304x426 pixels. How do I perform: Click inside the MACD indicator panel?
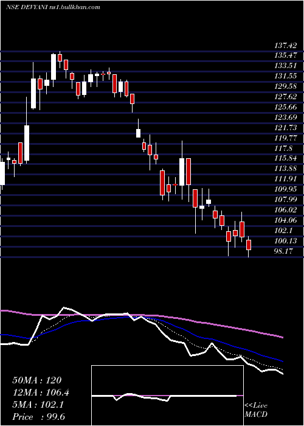[x=167, y=396]
